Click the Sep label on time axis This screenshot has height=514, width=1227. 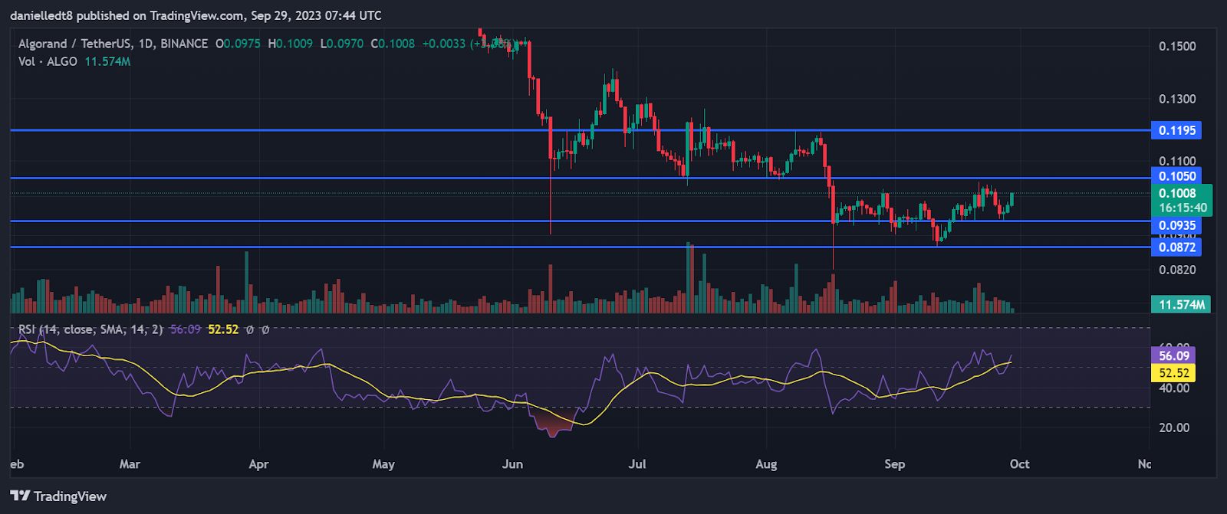tap(894, 464)
